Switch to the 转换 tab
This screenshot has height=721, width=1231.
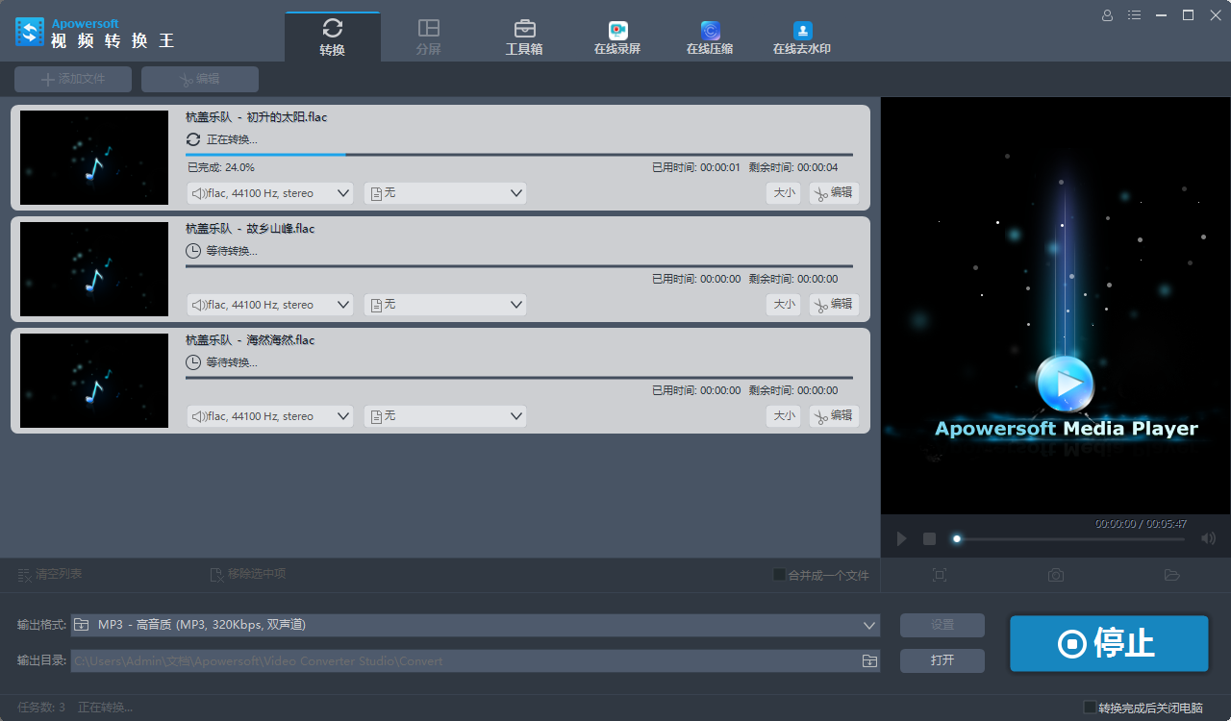click(333, 37)
